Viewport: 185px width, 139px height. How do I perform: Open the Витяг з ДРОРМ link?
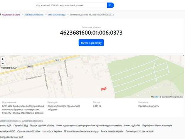point(132,125)
